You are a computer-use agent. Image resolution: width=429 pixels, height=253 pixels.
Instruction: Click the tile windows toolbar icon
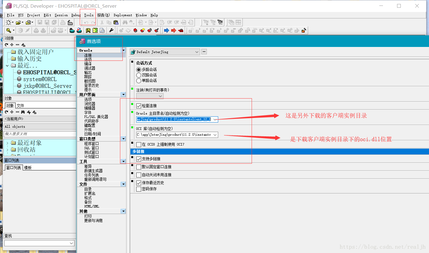pos(238,22)
